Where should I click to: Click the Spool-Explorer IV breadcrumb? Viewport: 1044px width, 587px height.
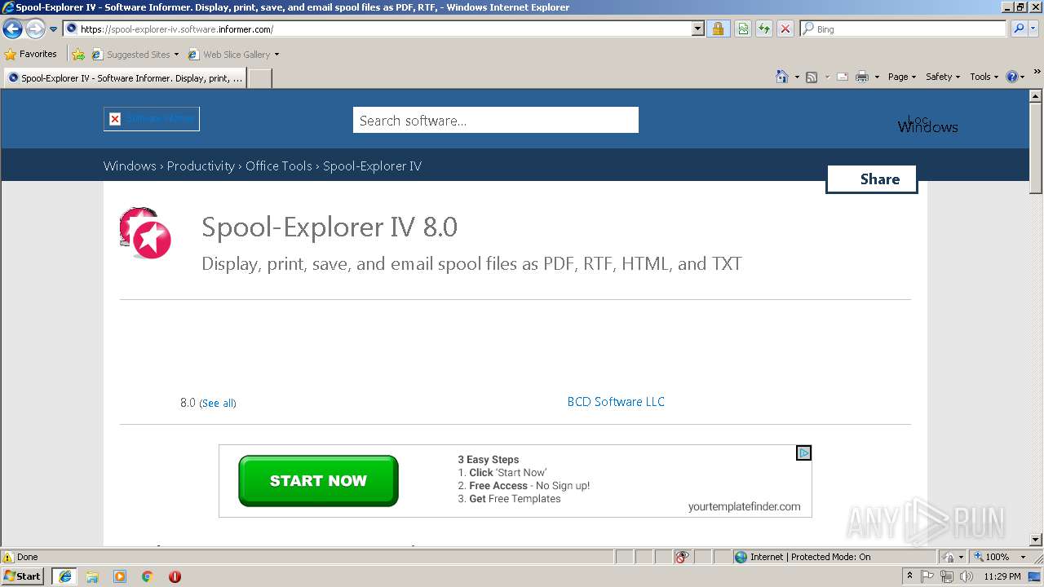point(372,166)
